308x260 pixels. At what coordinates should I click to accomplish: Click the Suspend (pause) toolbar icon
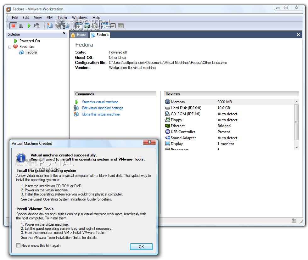click(21, 26)
